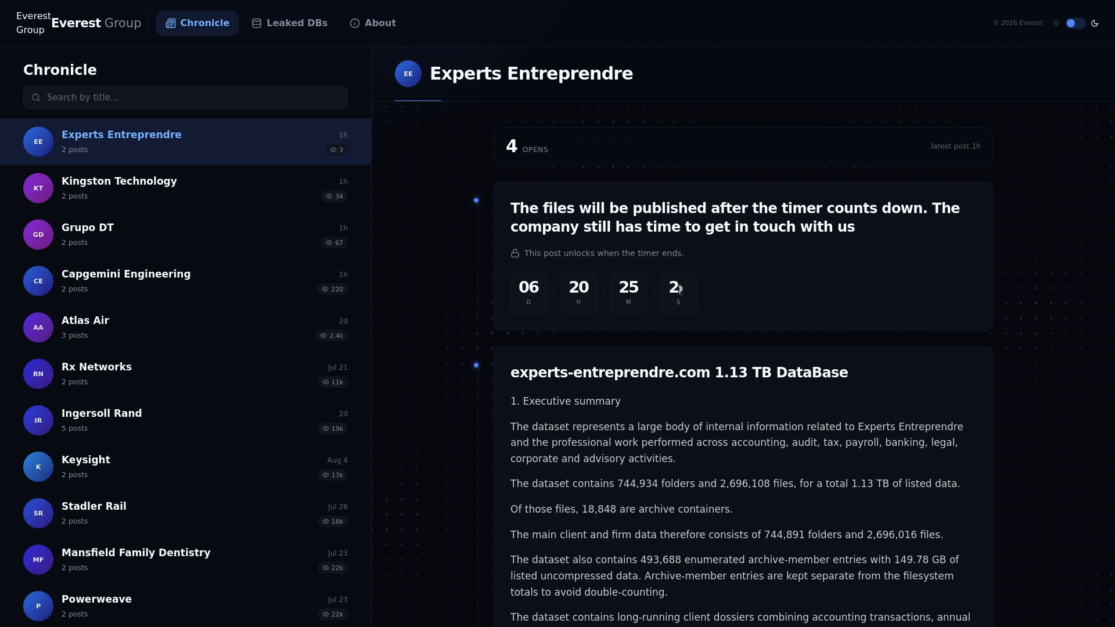
Task: Select the MF avatar for Mansfield Family Dentistry
Action: (x=38, y=560)
